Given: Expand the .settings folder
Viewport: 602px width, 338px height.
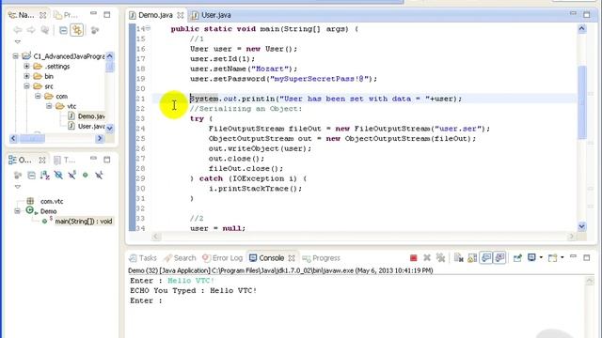Looking at the screenshot, I should coord(26,67).
